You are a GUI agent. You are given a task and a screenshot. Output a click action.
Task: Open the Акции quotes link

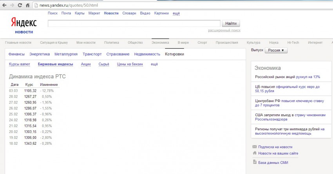[86, 64]
